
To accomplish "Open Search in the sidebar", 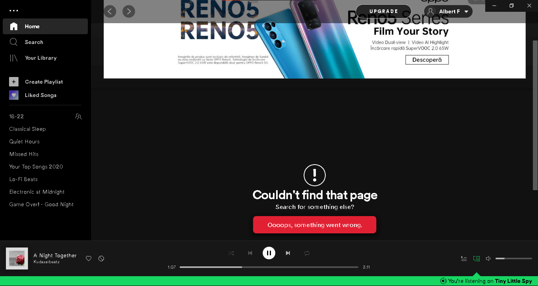I will [45, 42].
